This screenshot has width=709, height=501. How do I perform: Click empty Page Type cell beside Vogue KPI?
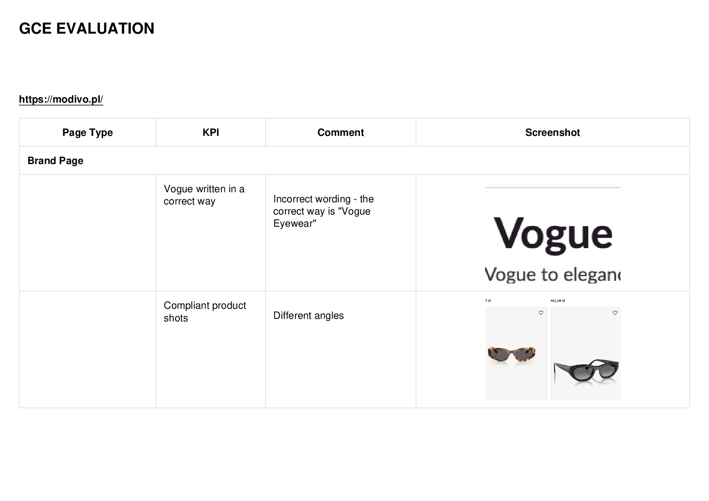88,233
